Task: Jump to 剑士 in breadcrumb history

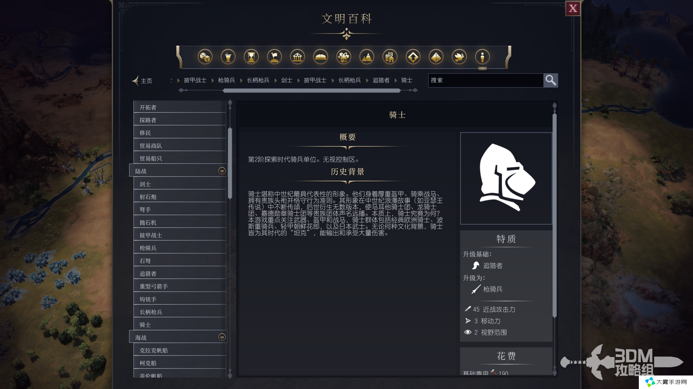Action: click(287, 80)
